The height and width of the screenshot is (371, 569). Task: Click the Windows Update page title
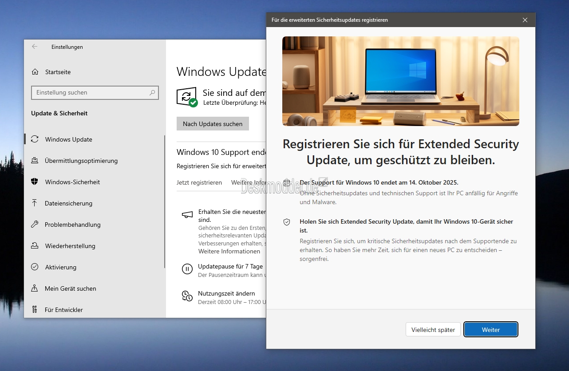[x=221, y=72]
